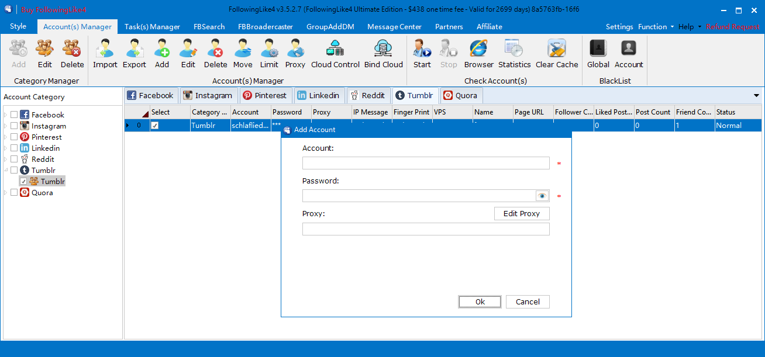Click Add in Account(s) Manager group
This screenshot has height=357, width=765.
162,54
